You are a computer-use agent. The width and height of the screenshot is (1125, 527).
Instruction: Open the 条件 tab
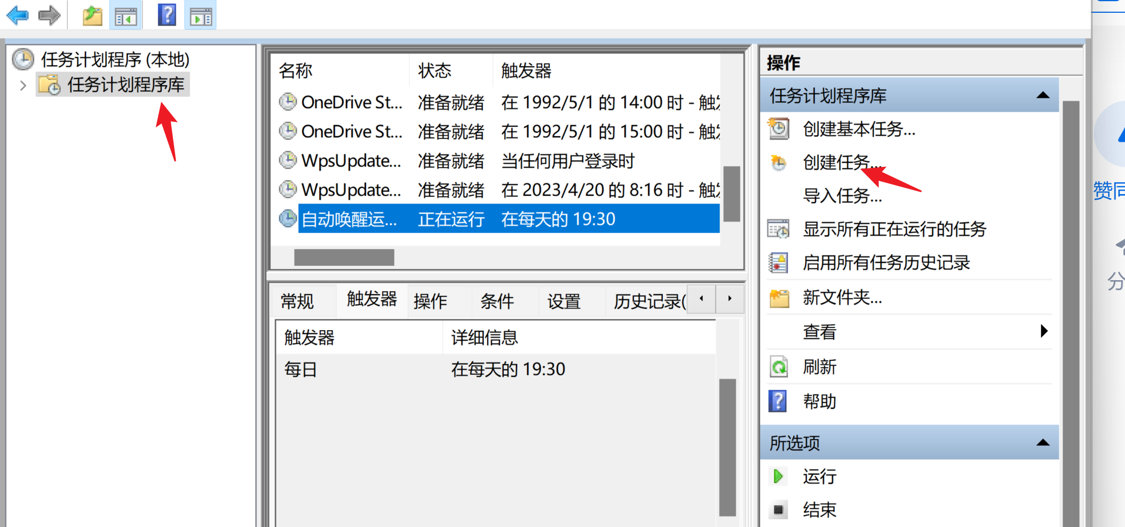(497, 301)
